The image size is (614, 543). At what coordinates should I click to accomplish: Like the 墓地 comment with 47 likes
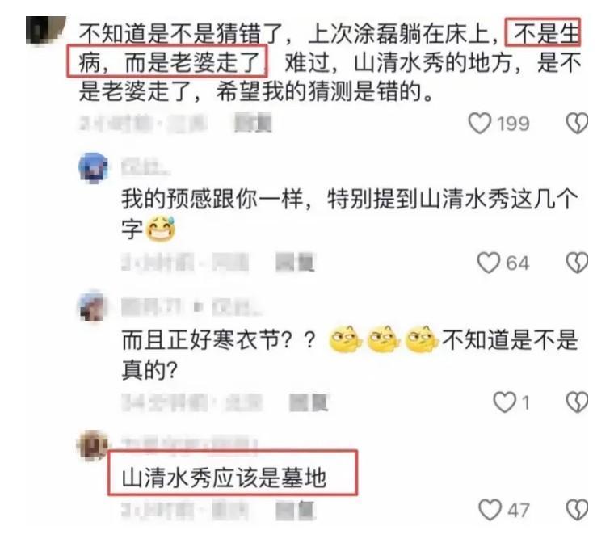[x=490, y=509]
